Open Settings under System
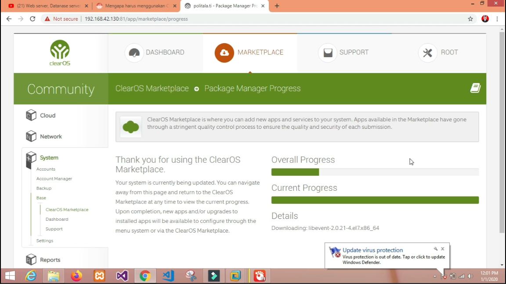The image size is (506, 284). point(44,241)
